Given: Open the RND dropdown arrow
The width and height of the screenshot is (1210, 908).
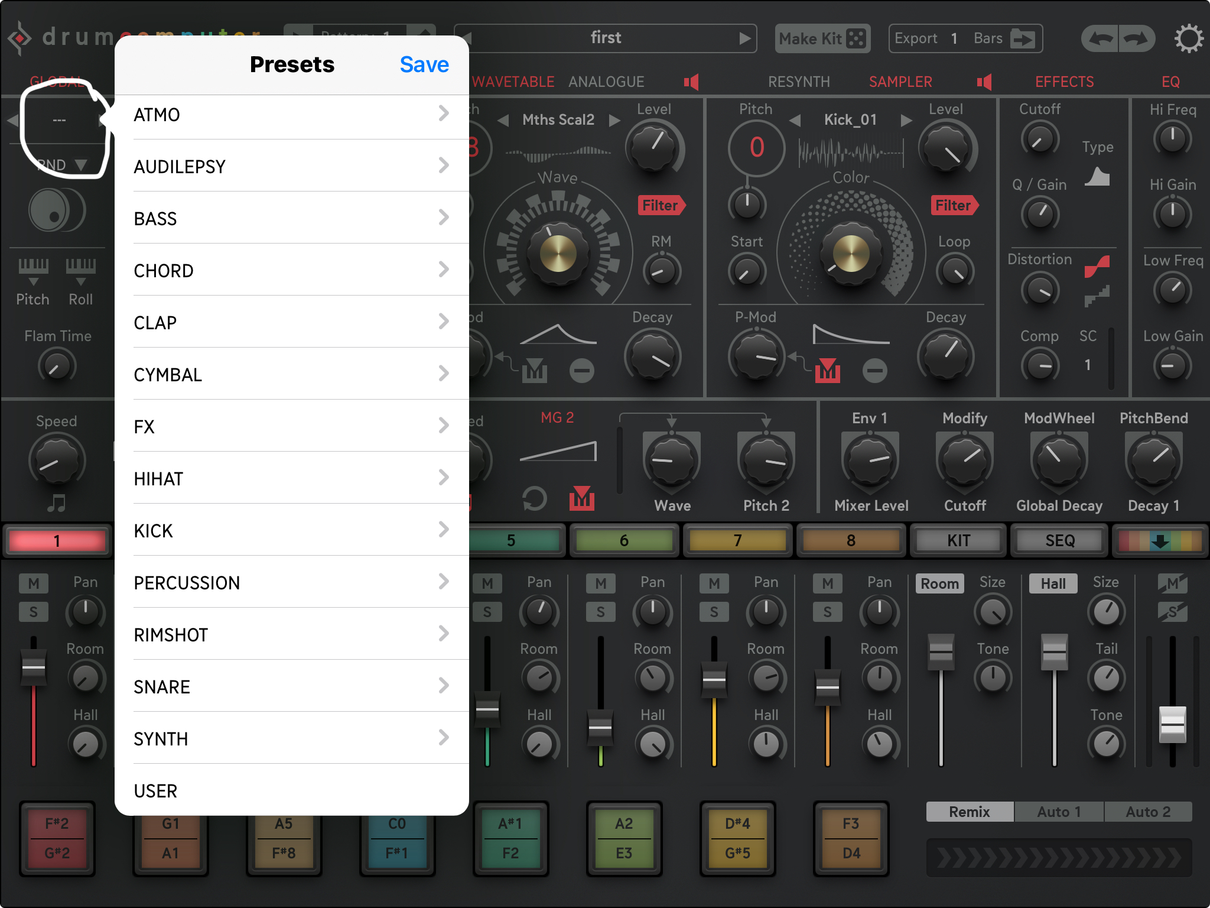Looking at the screenshot, I should [81, 164].
